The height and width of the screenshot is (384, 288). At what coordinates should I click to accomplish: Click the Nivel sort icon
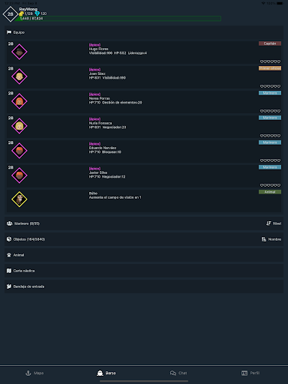coord(268,223)
